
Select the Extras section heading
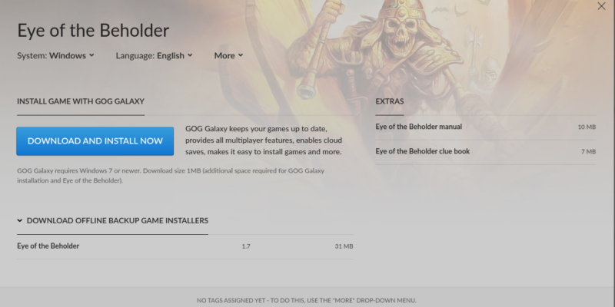point(390,101)
